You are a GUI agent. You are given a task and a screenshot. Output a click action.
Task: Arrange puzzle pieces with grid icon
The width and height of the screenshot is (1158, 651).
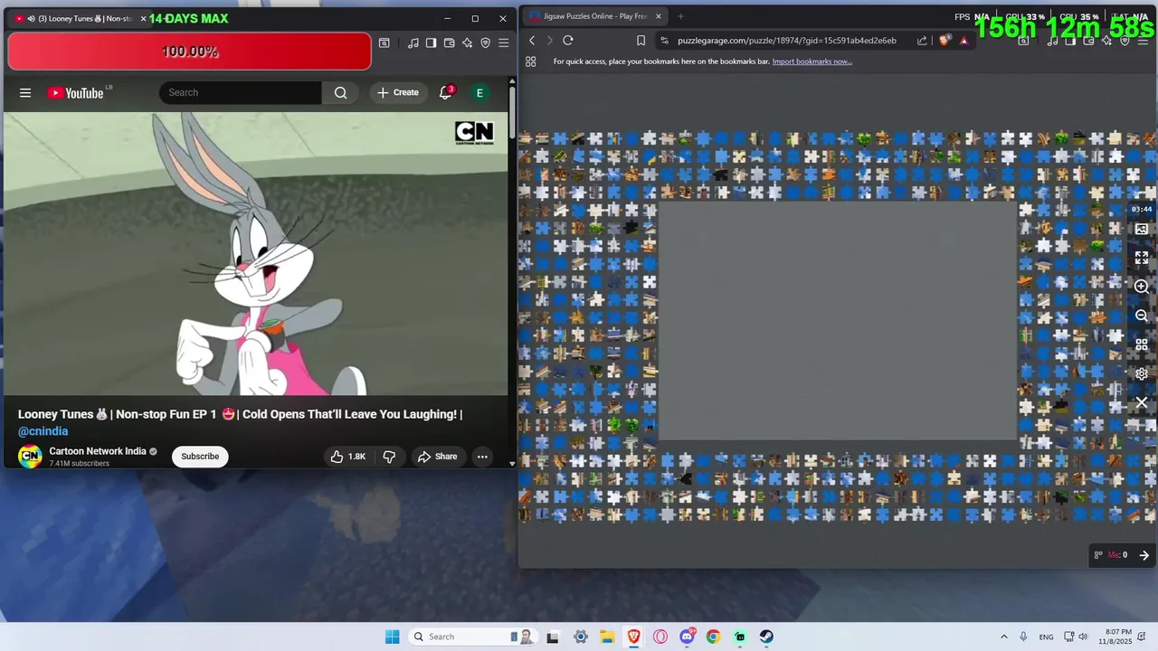1142,344
